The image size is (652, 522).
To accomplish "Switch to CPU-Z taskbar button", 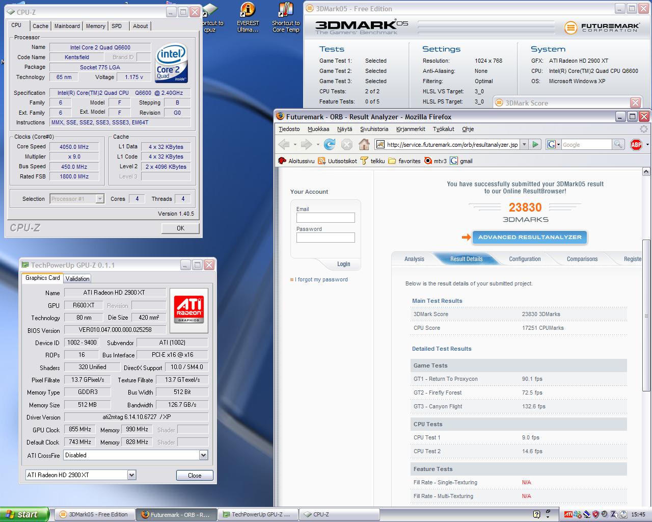I will [339, 514].
